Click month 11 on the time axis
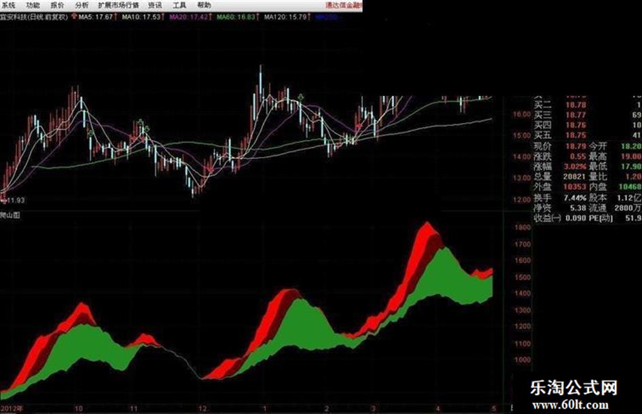The height and width of the screenshot is (414, 642). point(133,409)
